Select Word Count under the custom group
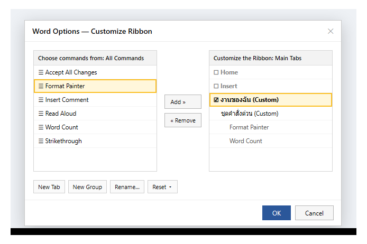 271,141
